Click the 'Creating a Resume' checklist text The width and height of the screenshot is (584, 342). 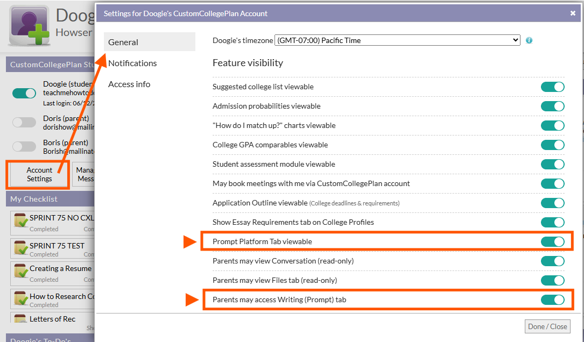60,268
